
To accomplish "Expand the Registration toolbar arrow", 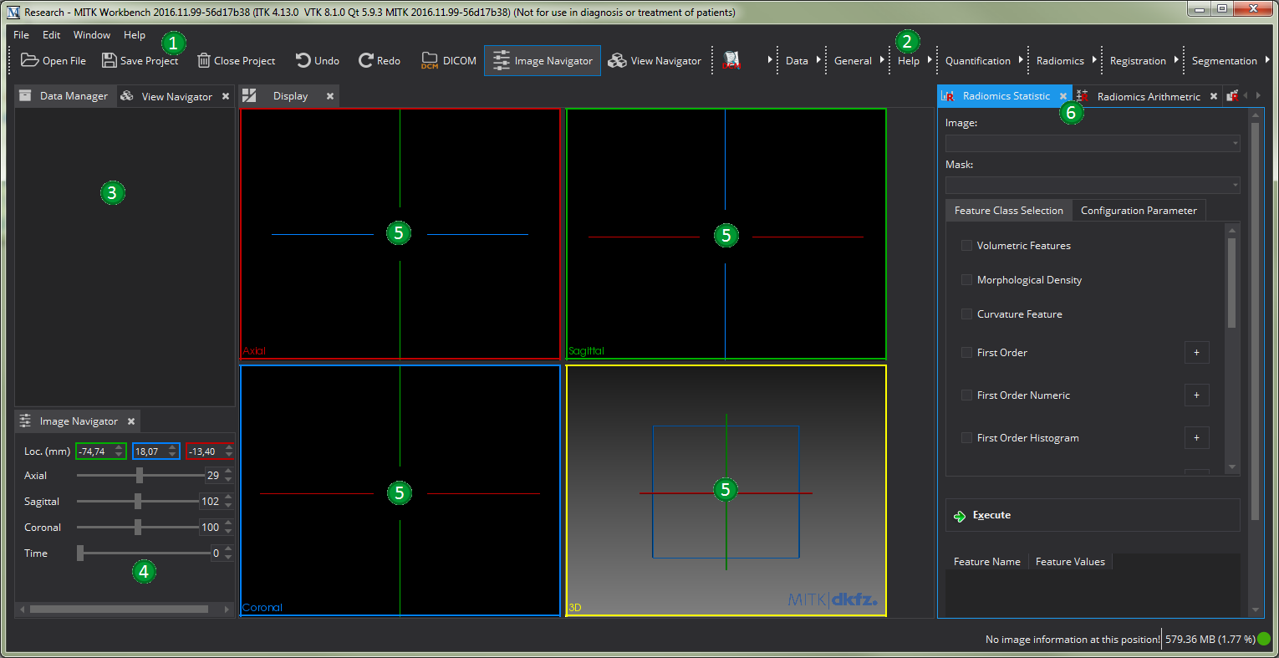I will (1176, 60).
